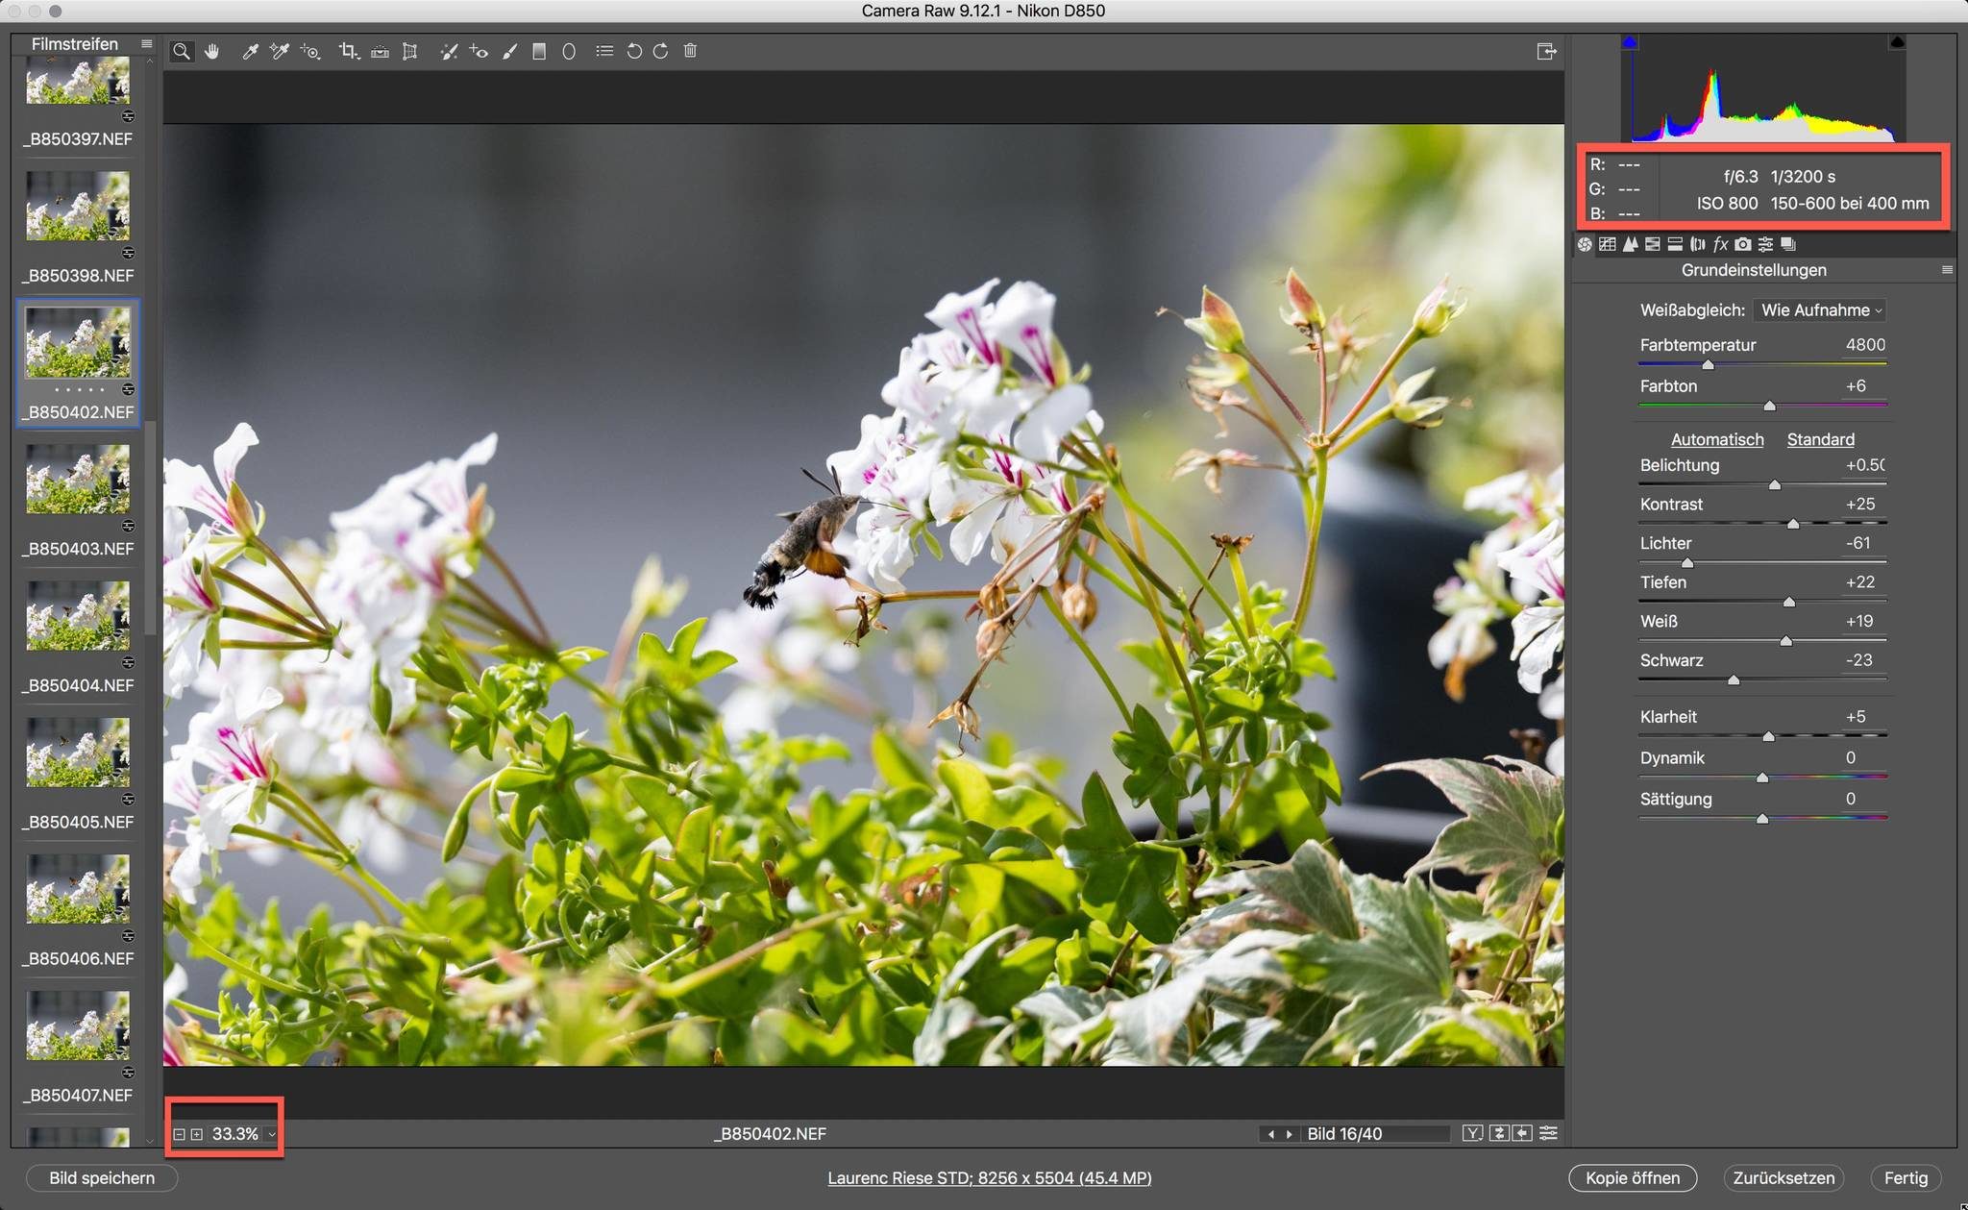Open the Camera Calibration tab
The width and height of the screenshot is (1968, 1210).
[1743, 244]
